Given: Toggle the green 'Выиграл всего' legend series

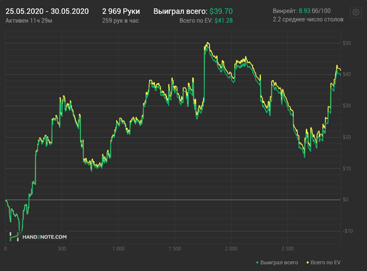Looking at the screenshot, I should [x=277, y=263].
